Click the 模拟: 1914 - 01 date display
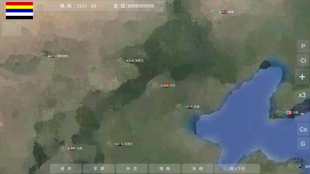Screen dimensions: 310x174 tap(78, 6)
